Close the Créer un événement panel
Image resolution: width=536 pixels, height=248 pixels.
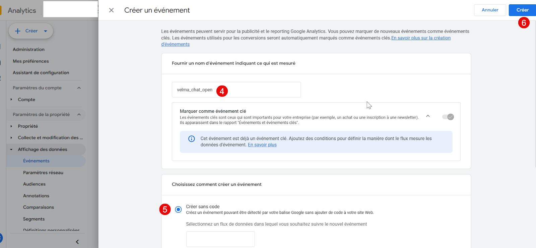pos(111,10)
